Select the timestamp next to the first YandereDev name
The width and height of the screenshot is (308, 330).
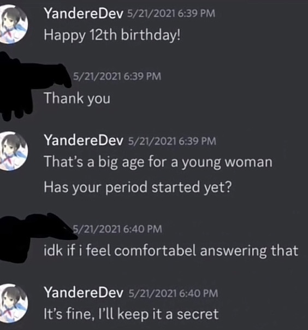[171, 14]
